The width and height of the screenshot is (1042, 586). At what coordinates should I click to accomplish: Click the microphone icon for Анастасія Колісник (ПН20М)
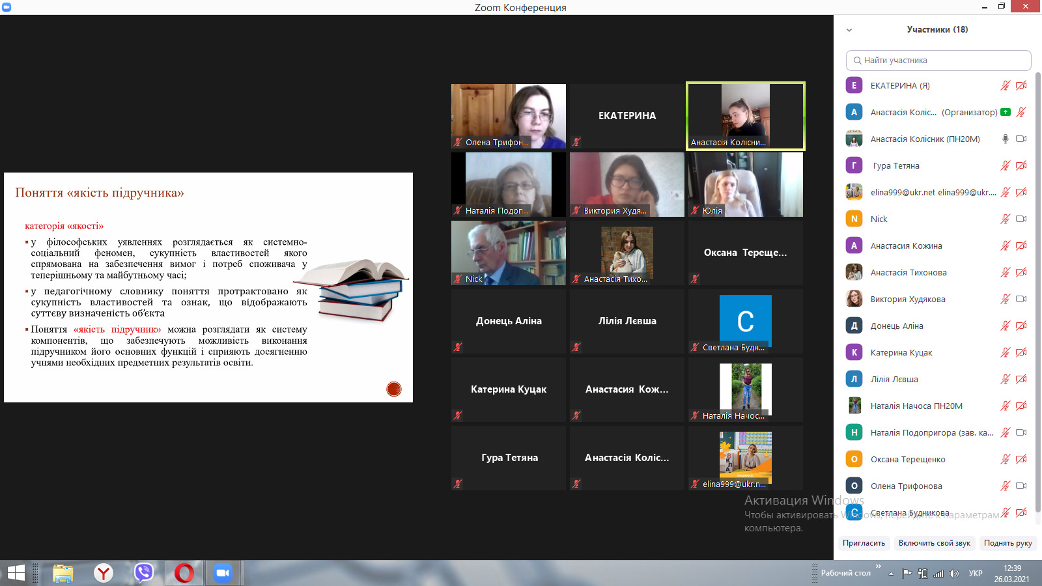[x=1005, y=139]
